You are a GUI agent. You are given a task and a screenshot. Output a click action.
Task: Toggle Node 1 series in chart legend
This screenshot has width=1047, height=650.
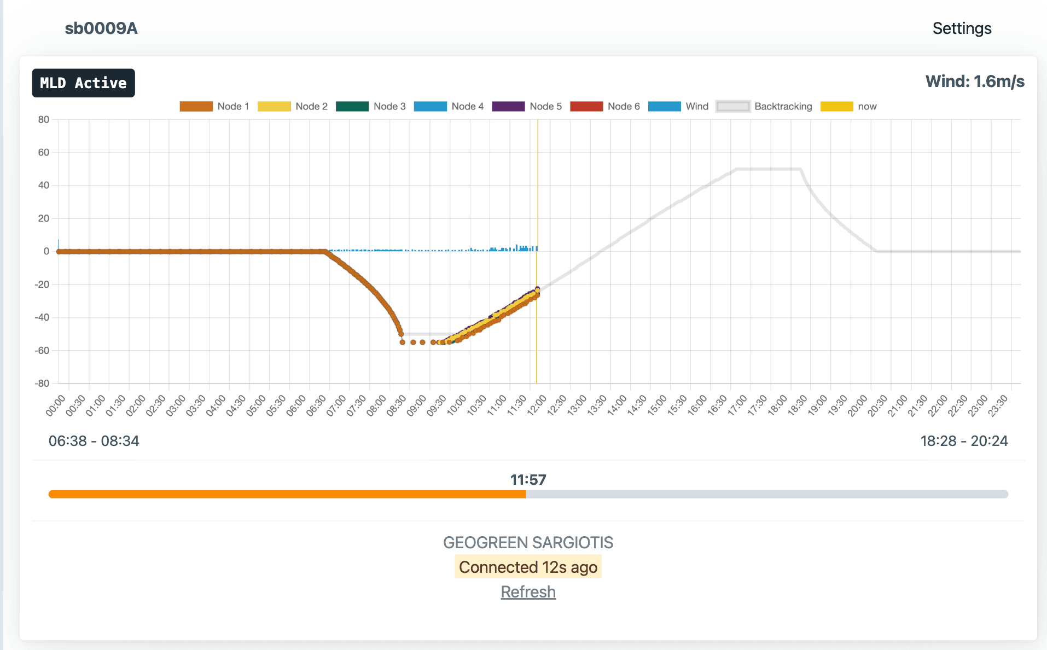214,106
